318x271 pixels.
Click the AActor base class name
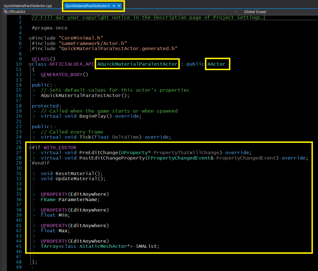click(x=216, y=64)
